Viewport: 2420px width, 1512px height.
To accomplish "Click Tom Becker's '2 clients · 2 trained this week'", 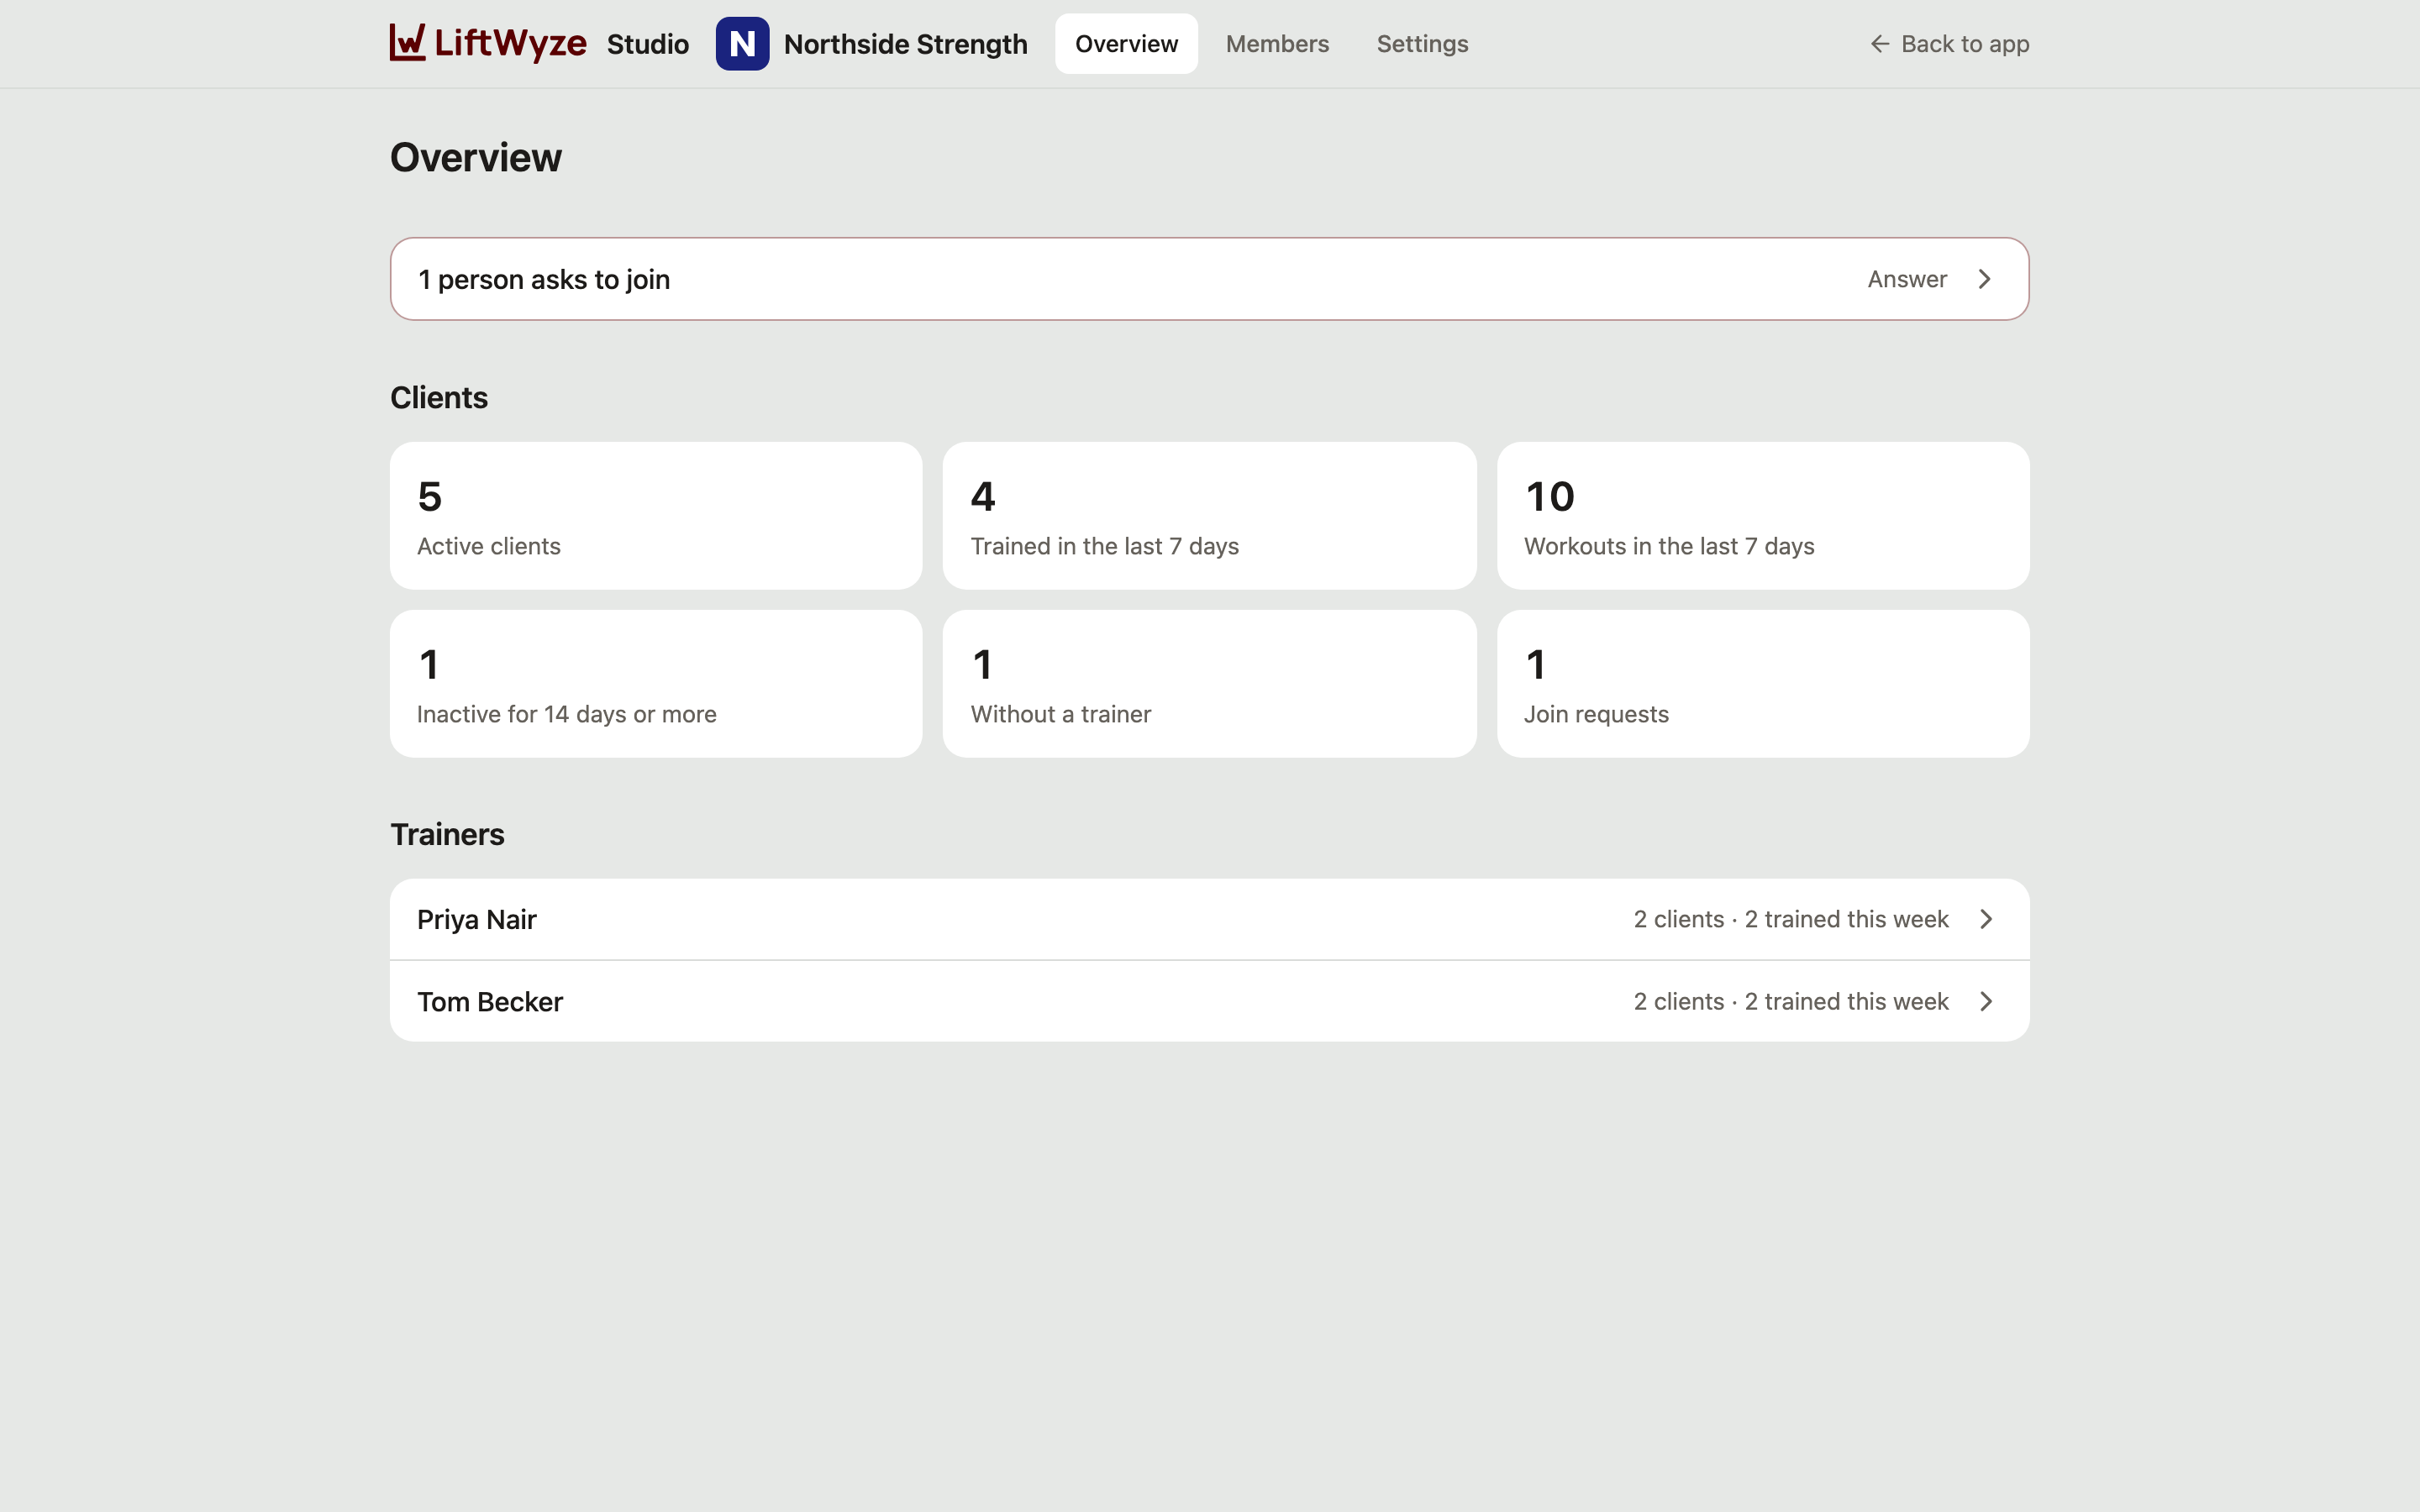I will click(x=1791, y=1001).
